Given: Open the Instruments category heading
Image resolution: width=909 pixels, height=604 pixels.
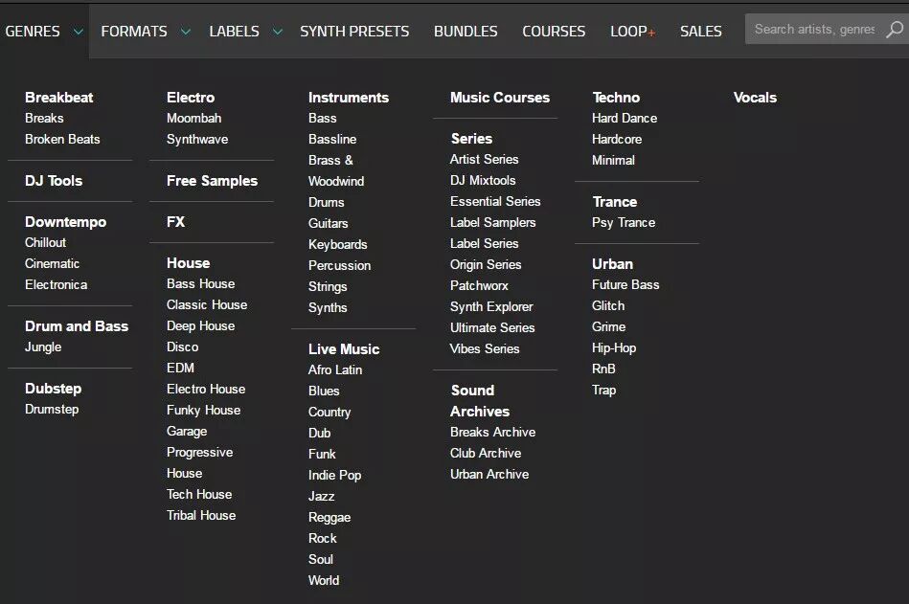Looking at the screenshot, I should click(349, 98).
